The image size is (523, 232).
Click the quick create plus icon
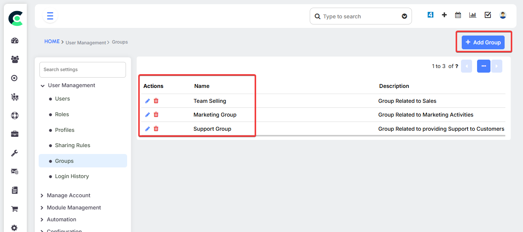click(444, 15)
